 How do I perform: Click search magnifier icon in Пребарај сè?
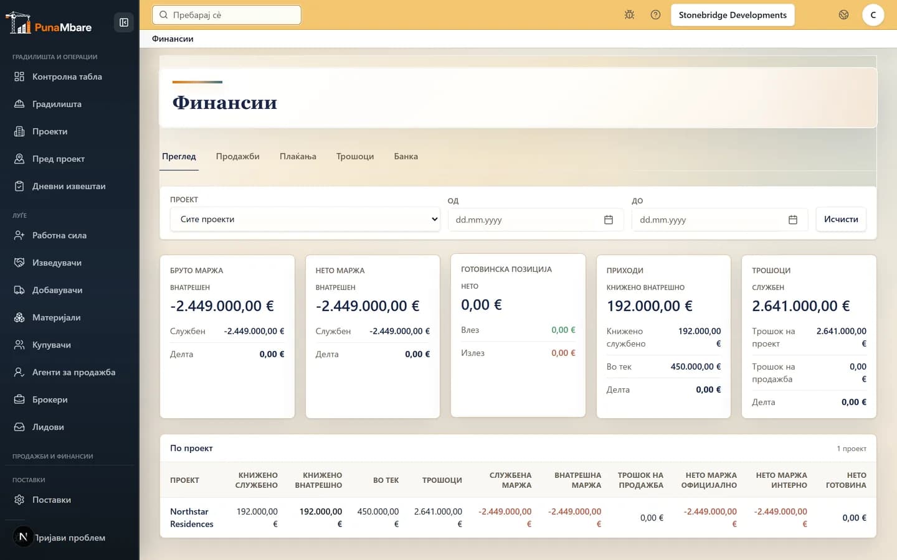[163, 15]
